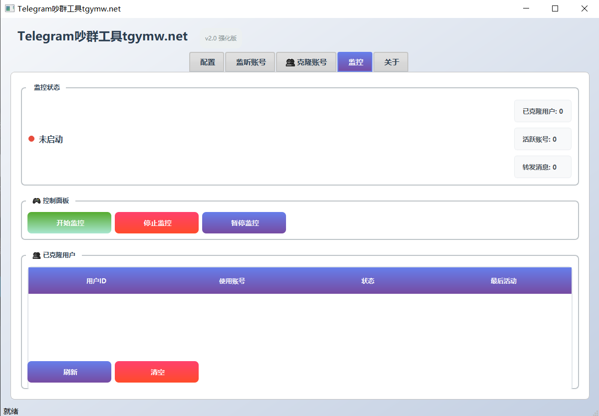Image resolution: width=599 pixels, height=416 pixels.
Task: Click 刷新 to refresh the cloned users
Action: (x=69, y=372)
